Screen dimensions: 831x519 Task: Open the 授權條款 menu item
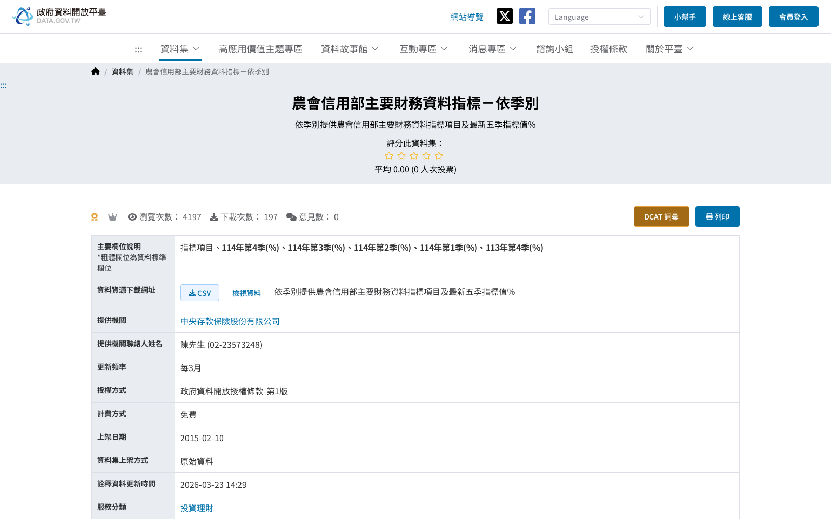pos(609,49)
